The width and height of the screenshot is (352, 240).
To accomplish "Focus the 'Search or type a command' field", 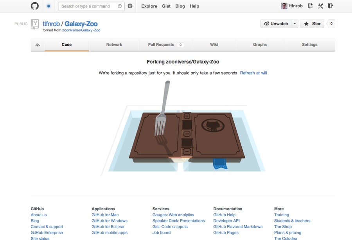I will [88, 6].
